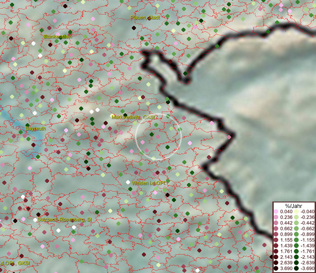Select the Sulzbach-Rosenberg, St label
The image size is (316, 273).
[65, 219]
